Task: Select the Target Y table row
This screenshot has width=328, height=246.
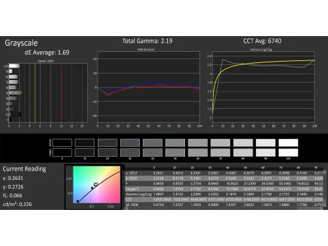Action: point(224,189)
